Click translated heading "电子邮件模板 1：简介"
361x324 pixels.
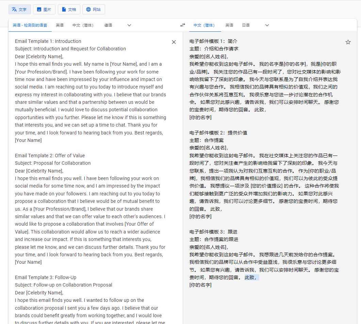213,41
